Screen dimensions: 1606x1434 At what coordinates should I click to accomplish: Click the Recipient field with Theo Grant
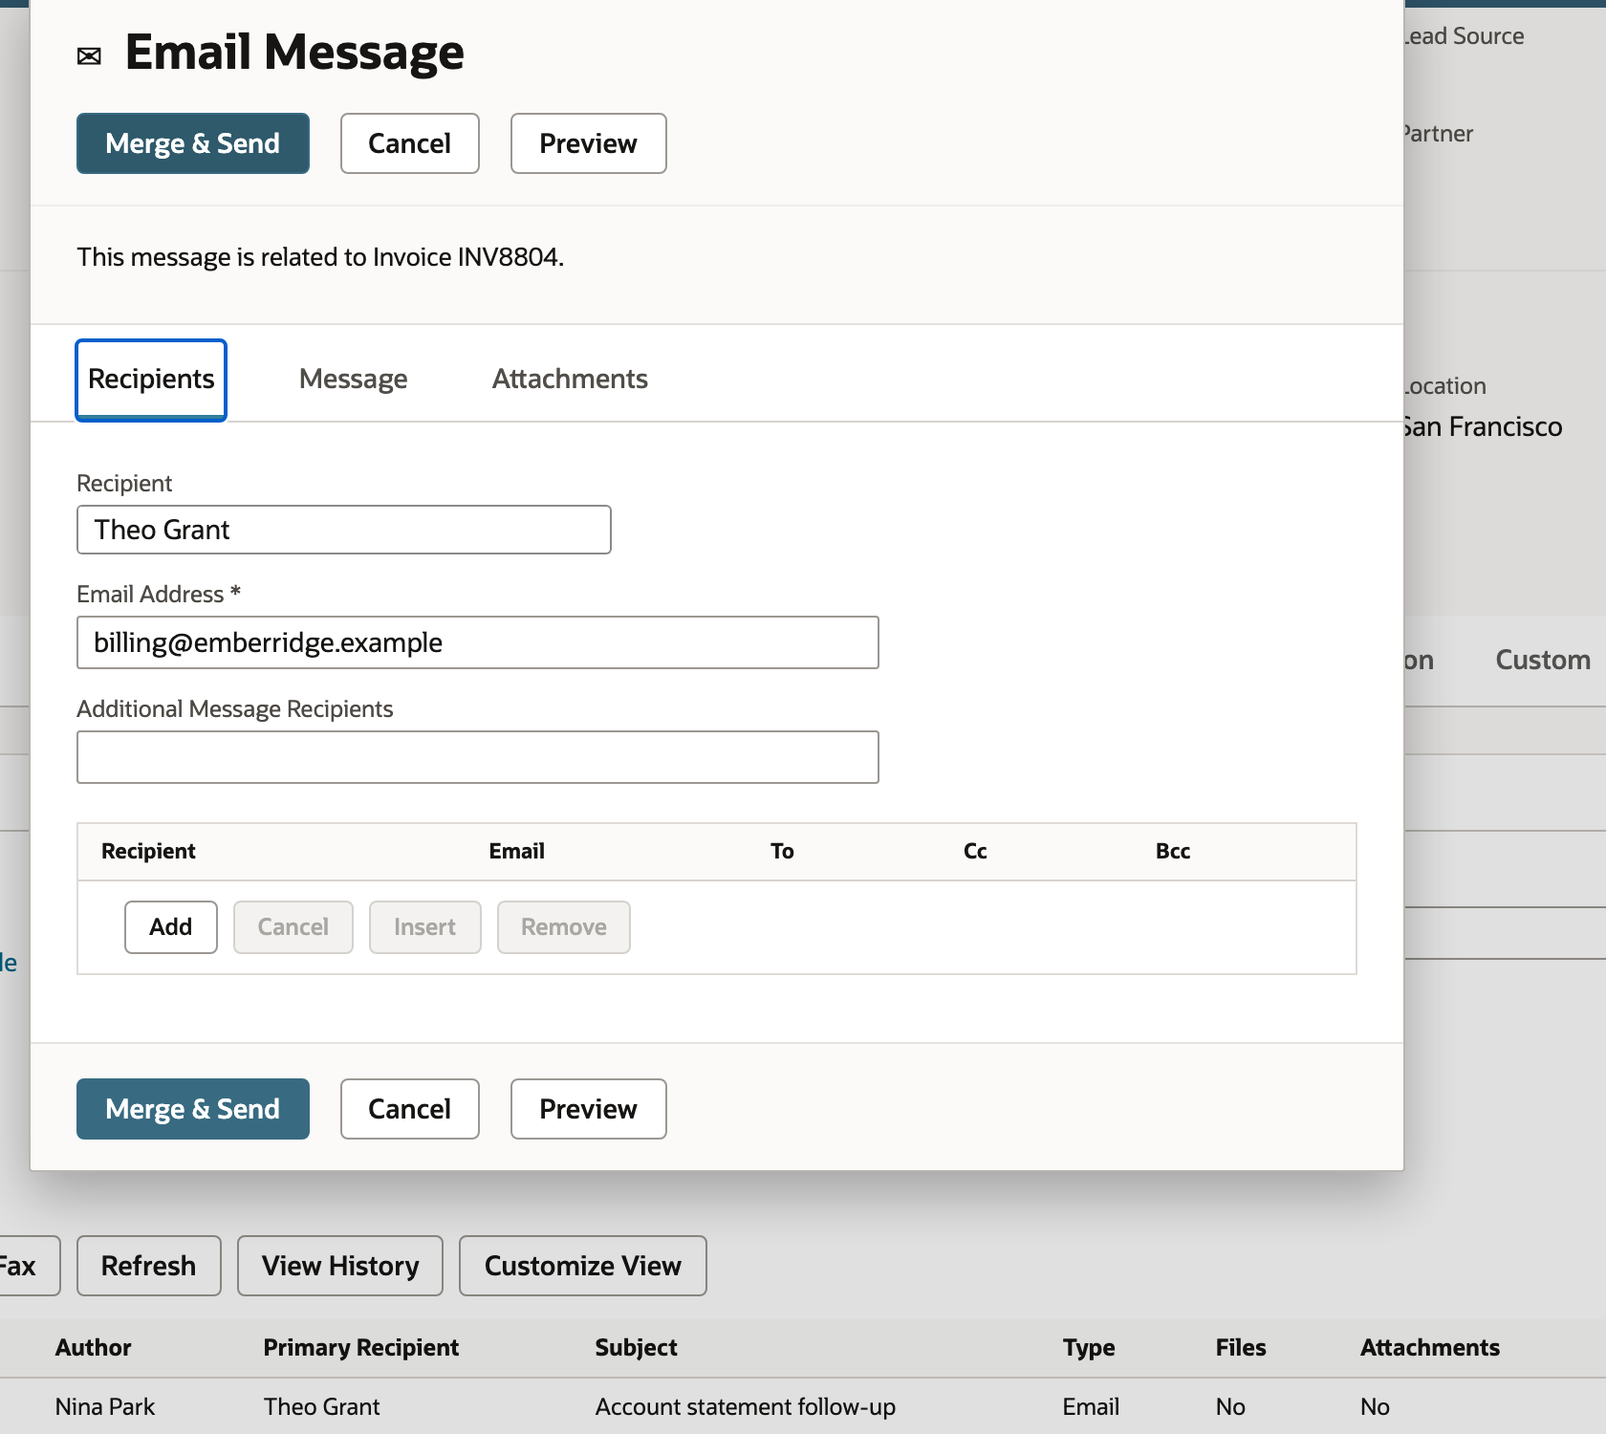344,530
